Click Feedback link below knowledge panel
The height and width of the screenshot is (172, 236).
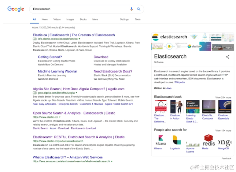tap(226, 159)
